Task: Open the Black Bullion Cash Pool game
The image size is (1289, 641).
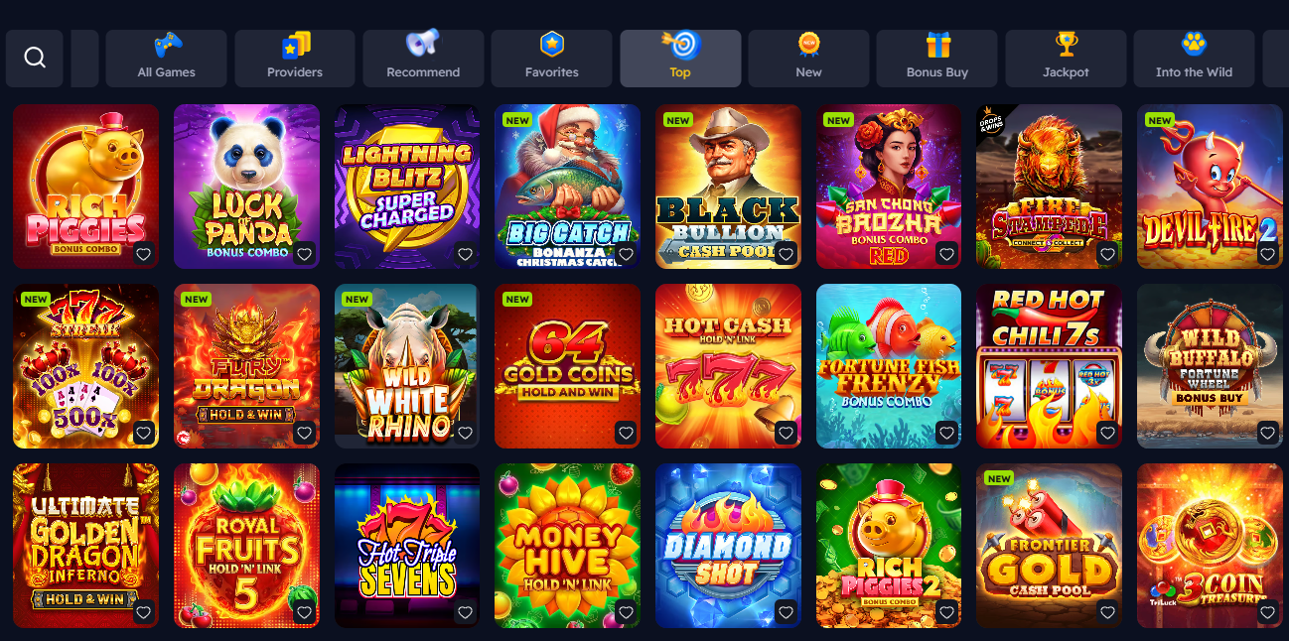Action: (728, 187)
